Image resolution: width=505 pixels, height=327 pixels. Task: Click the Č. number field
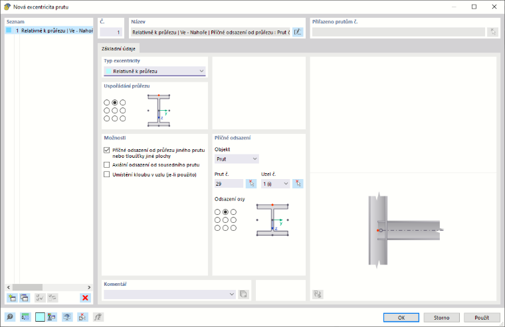(111, 32)
